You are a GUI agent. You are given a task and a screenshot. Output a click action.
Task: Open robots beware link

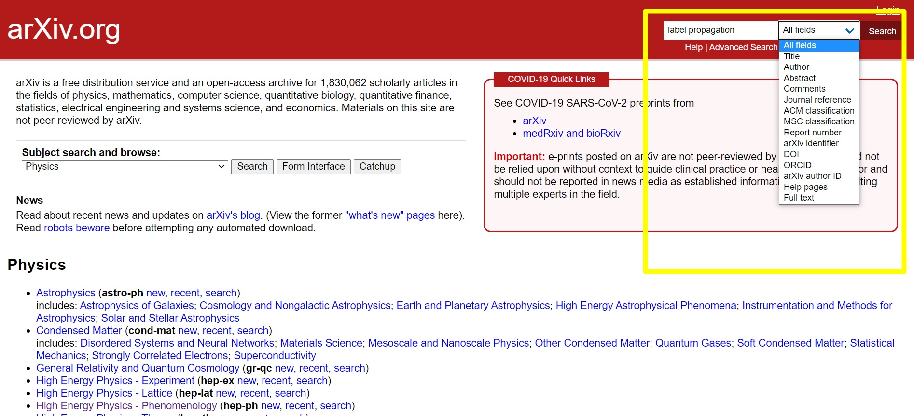(x=77, y=228)
